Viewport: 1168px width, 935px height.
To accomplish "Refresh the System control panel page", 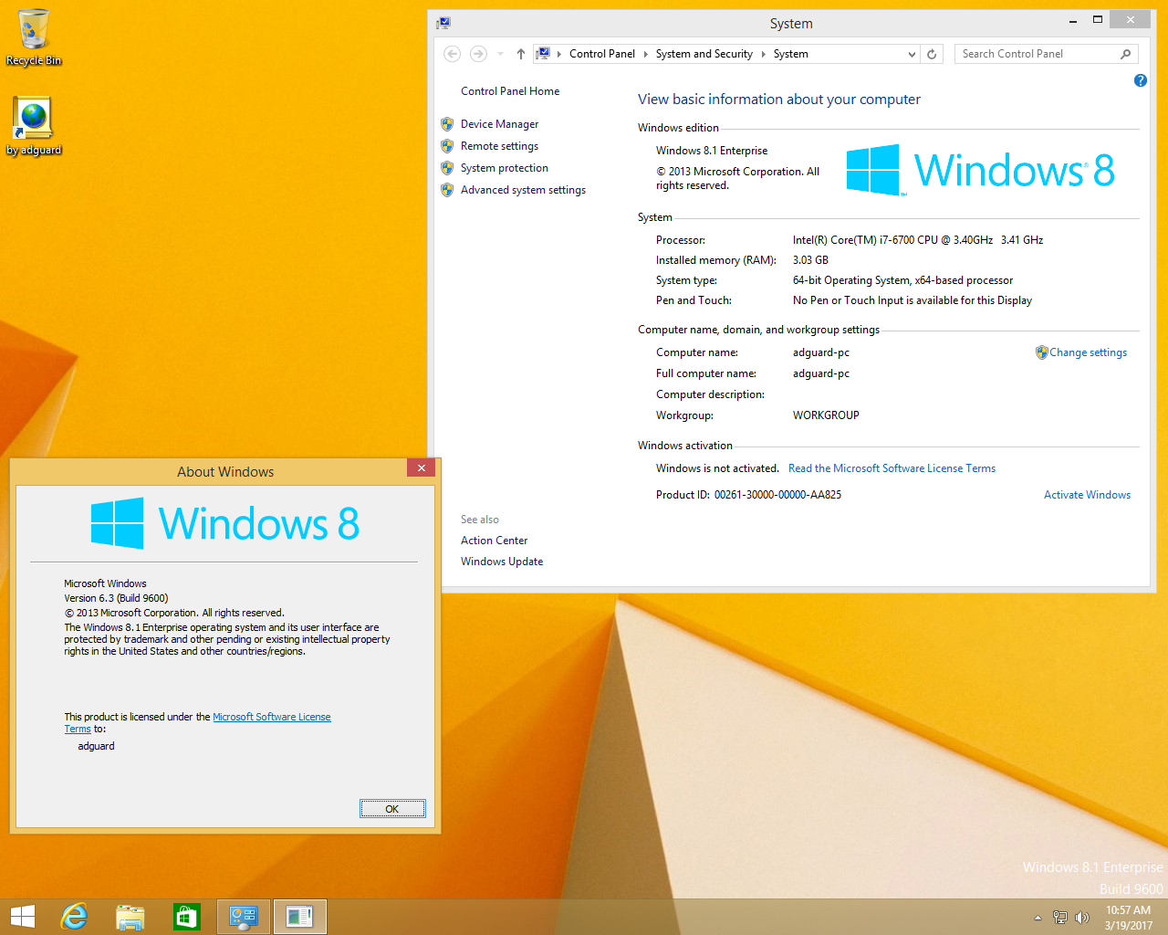I will coord(932,54).
